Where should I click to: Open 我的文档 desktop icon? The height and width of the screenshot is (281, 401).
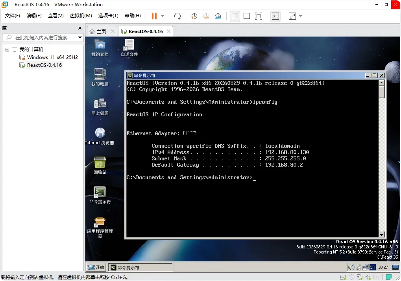[100, 48]
